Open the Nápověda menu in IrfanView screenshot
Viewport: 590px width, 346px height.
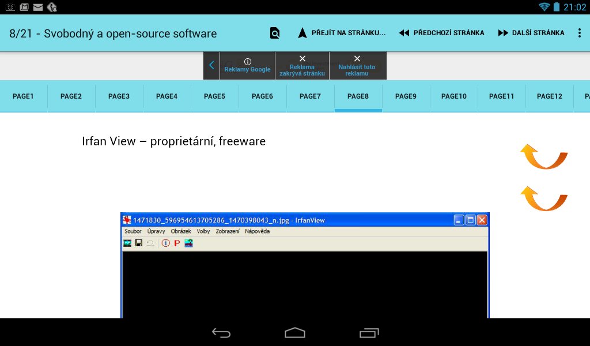tap(258, 231)
